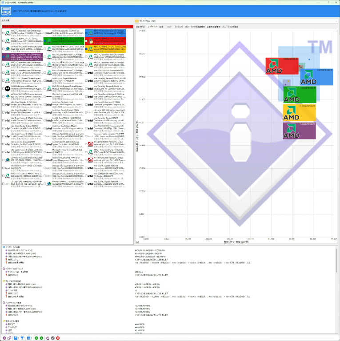
Task: Check the red-highlighted AMD Micron entry
Action: point(86,41)
